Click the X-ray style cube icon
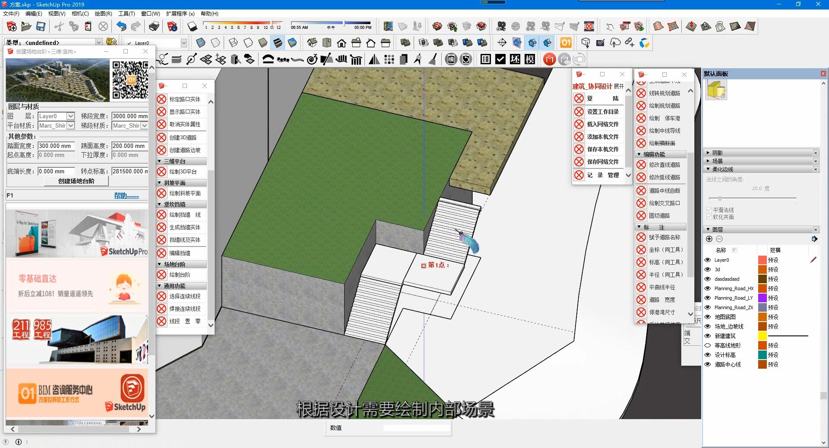 click(x=201, y=43)
